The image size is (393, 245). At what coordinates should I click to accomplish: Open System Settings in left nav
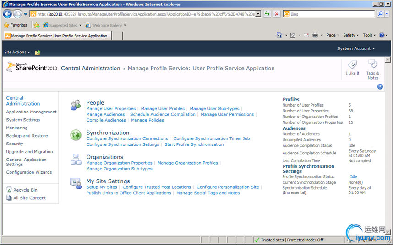[23, 120]
